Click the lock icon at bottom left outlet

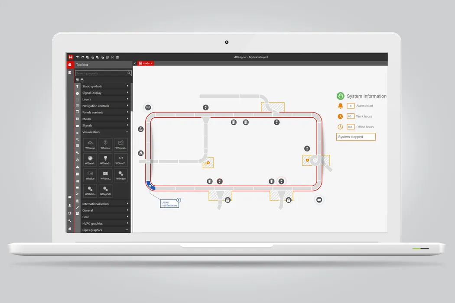click(228, 200)
